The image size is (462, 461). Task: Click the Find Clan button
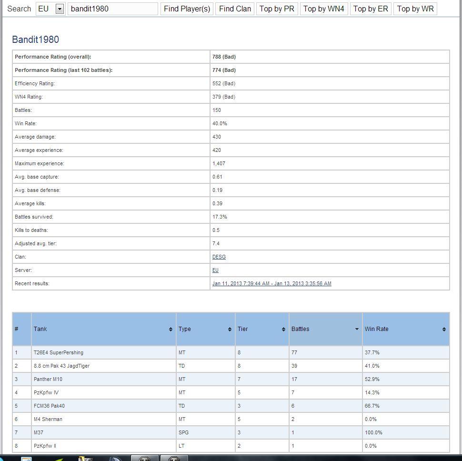point(235,9)
